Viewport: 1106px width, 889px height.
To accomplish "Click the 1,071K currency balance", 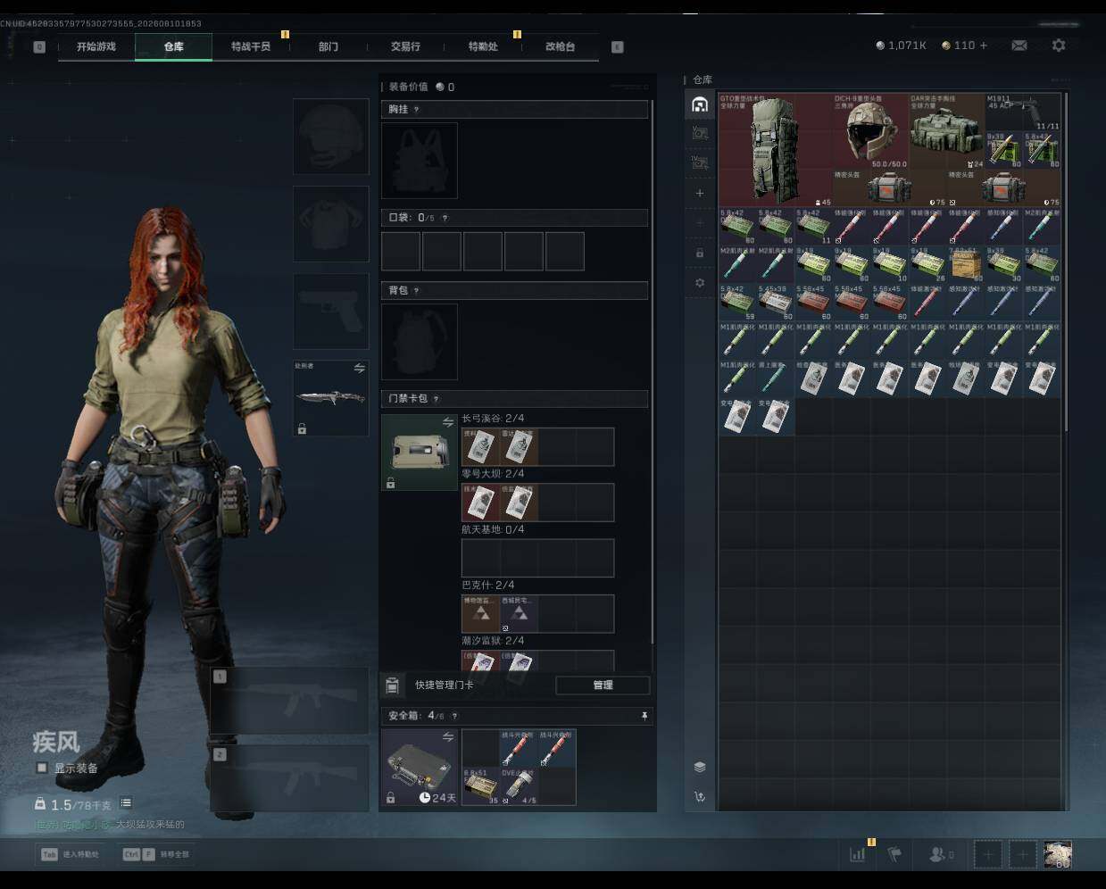I will [902, 46].
